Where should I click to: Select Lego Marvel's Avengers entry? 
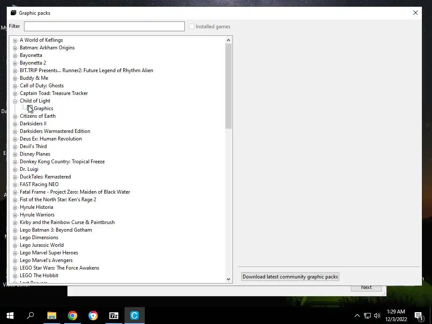pos(46,260)
